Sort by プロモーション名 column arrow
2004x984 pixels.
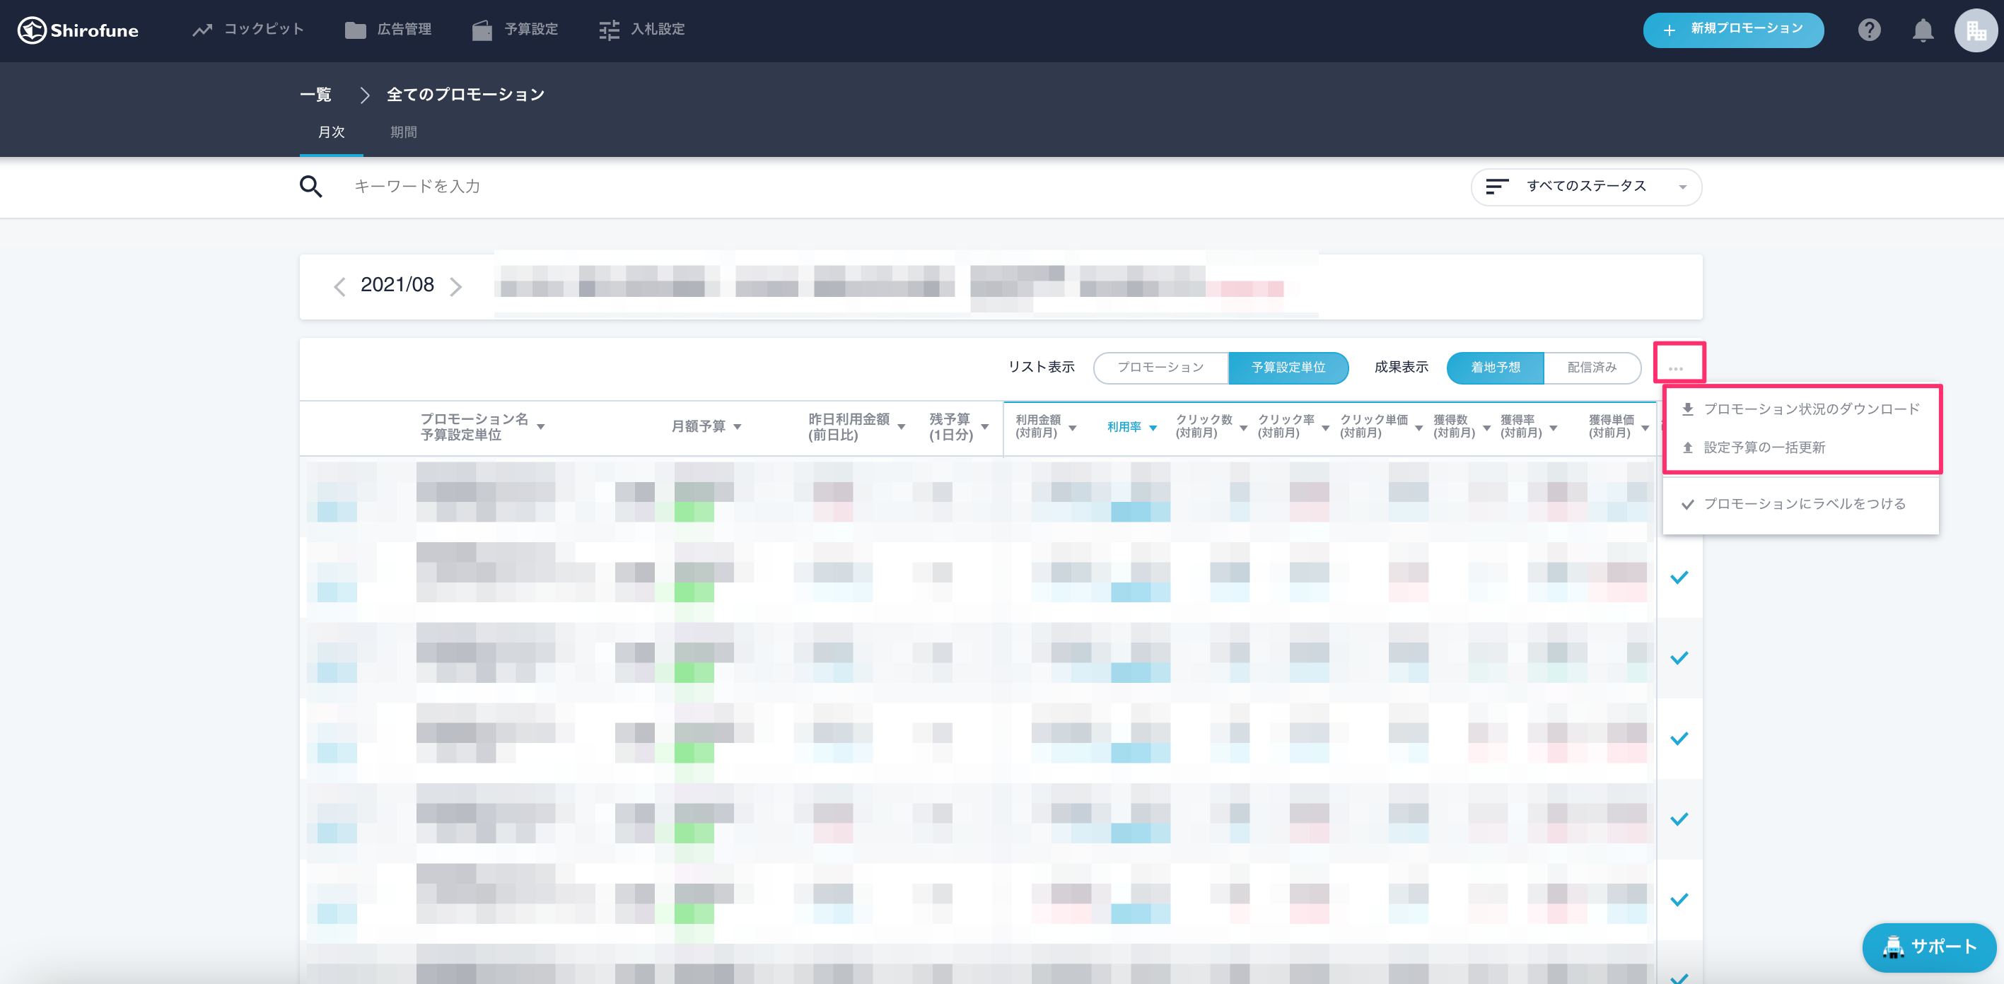tap(541, 427)
